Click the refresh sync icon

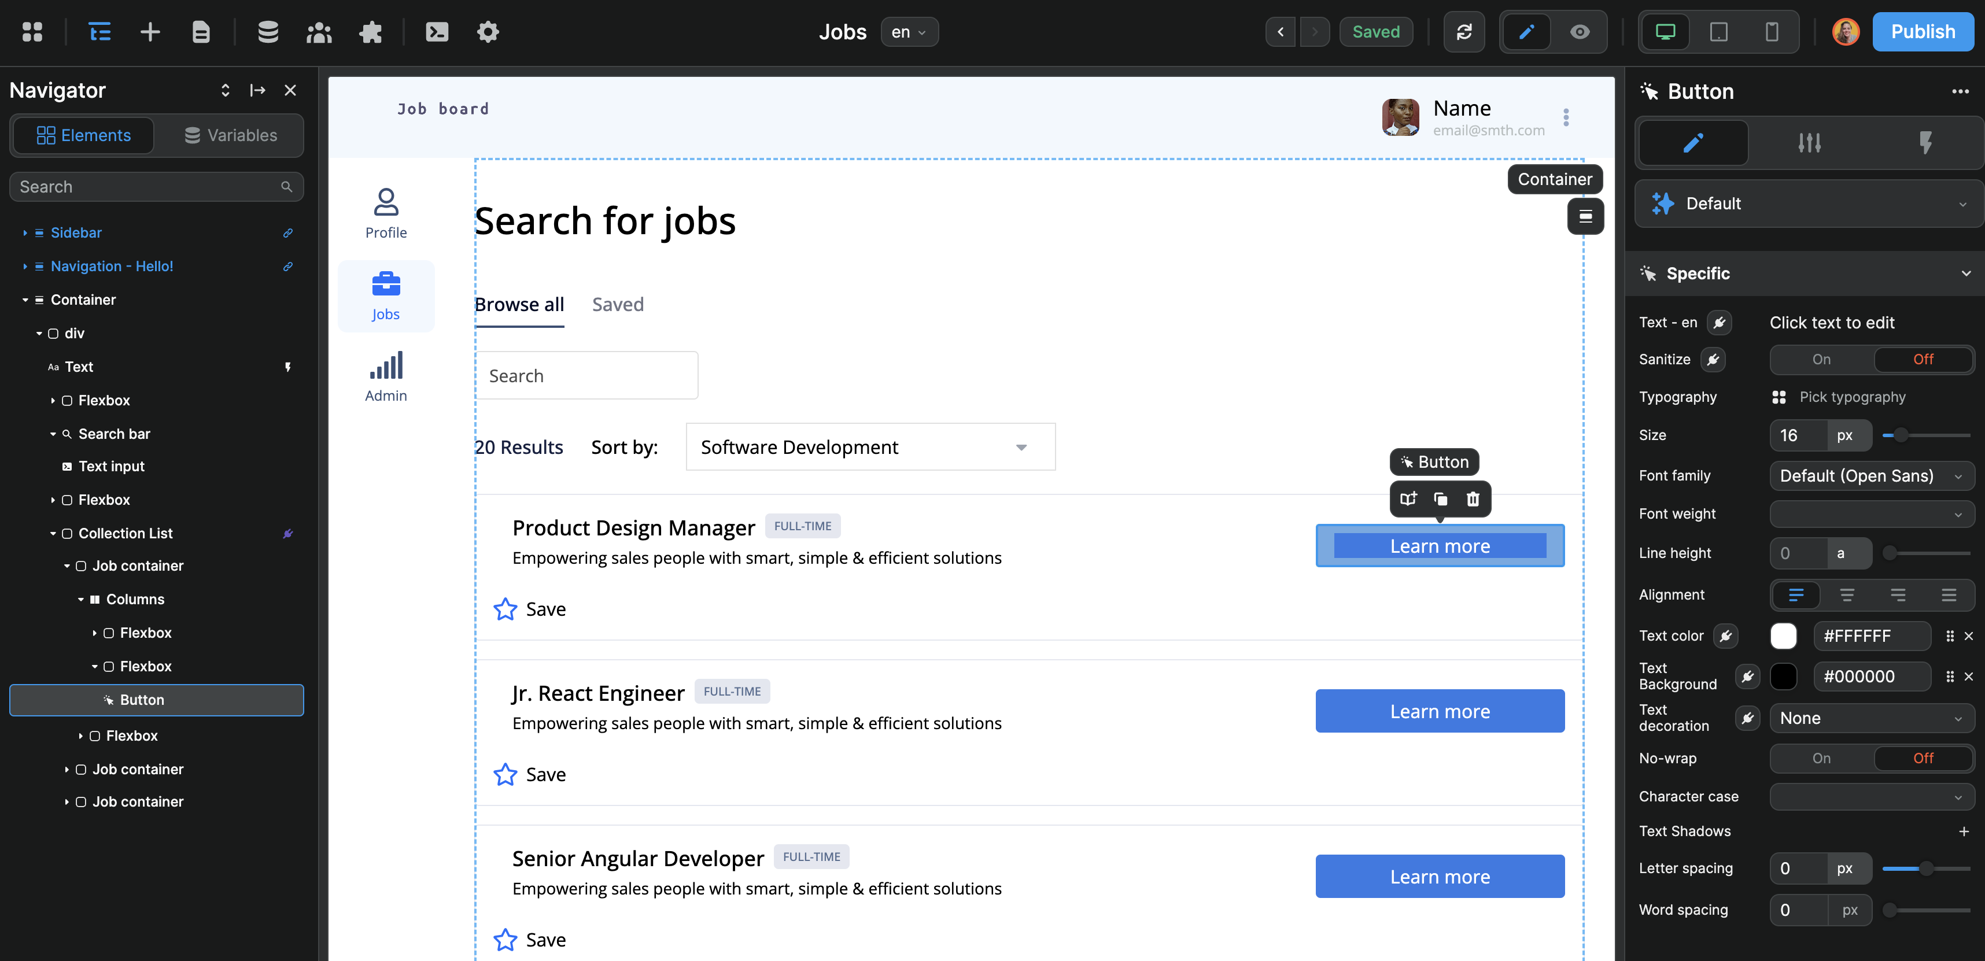tap(1464, 32)
